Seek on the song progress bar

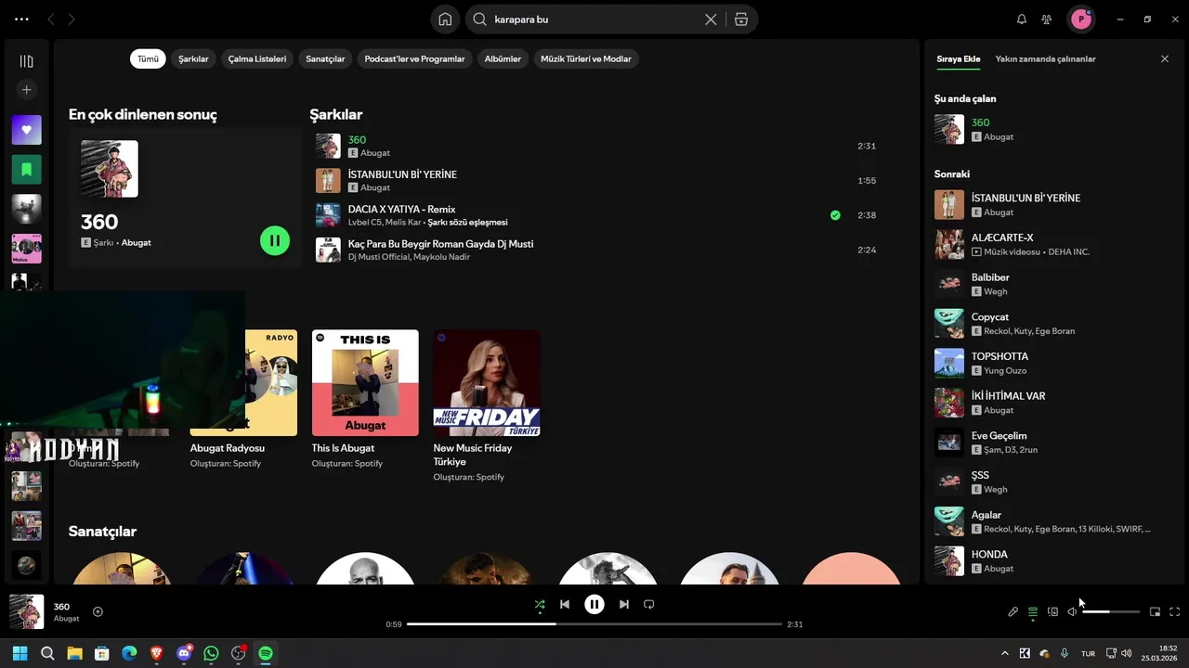[x=594, y=624]
